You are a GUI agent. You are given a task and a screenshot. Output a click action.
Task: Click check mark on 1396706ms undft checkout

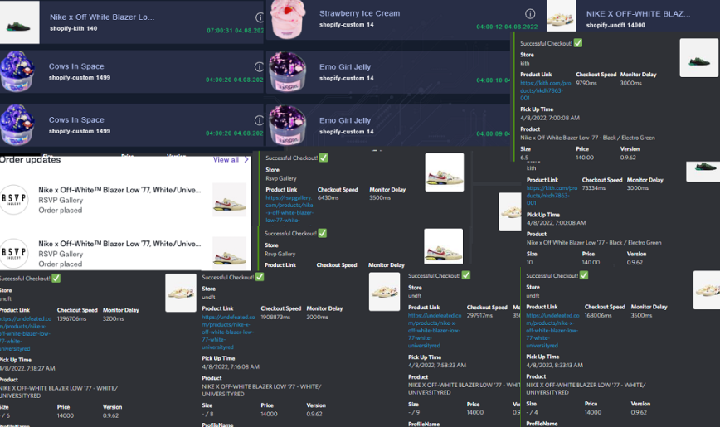[56, 279]
